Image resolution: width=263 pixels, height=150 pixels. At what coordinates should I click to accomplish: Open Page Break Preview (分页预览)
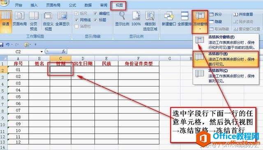tap(34, 21)
